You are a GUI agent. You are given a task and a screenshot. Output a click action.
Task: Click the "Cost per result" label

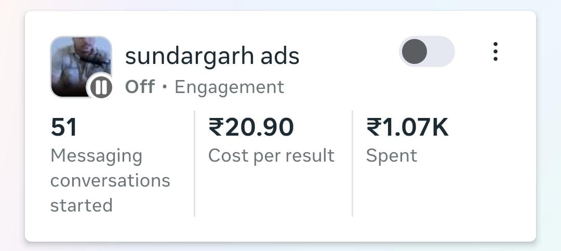pos(271,155)
